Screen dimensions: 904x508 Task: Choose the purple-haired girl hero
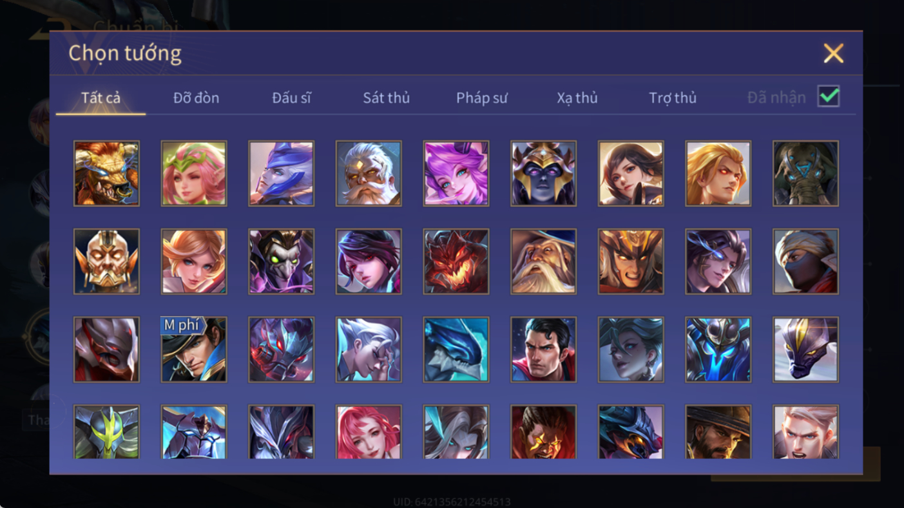[456, 174]
